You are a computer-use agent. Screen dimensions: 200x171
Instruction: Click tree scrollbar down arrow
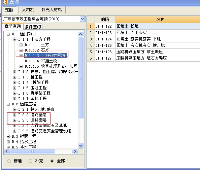click(80, 145)
